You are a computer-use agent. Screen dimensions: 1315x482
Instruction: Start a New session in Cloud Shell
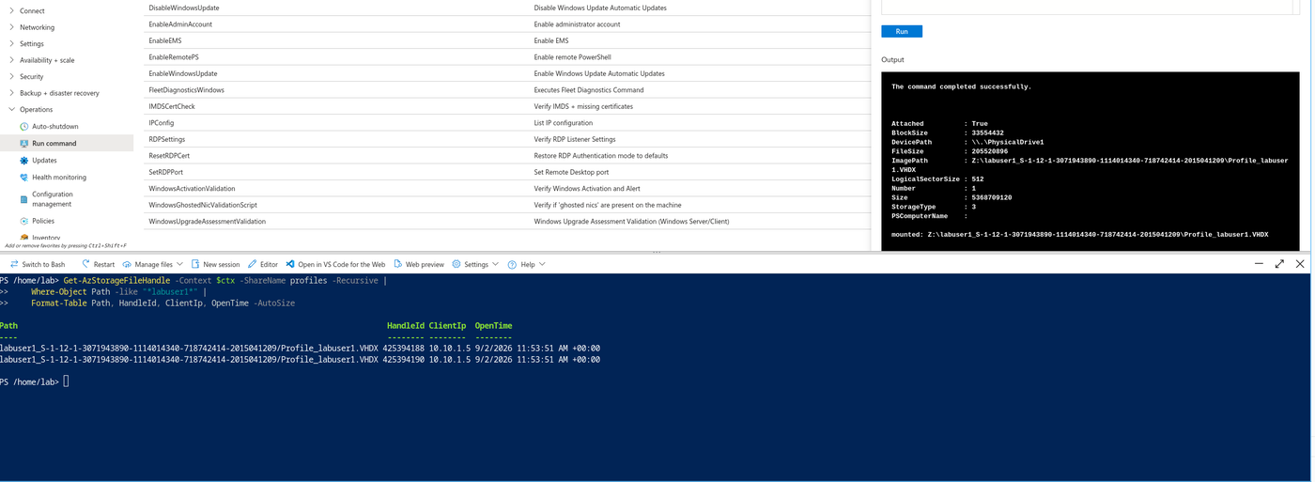(x=215, y=264)
